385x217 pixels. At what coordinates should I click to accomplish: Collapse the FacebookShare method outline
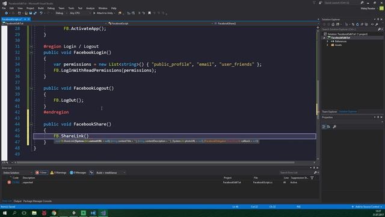coord(31,124)
